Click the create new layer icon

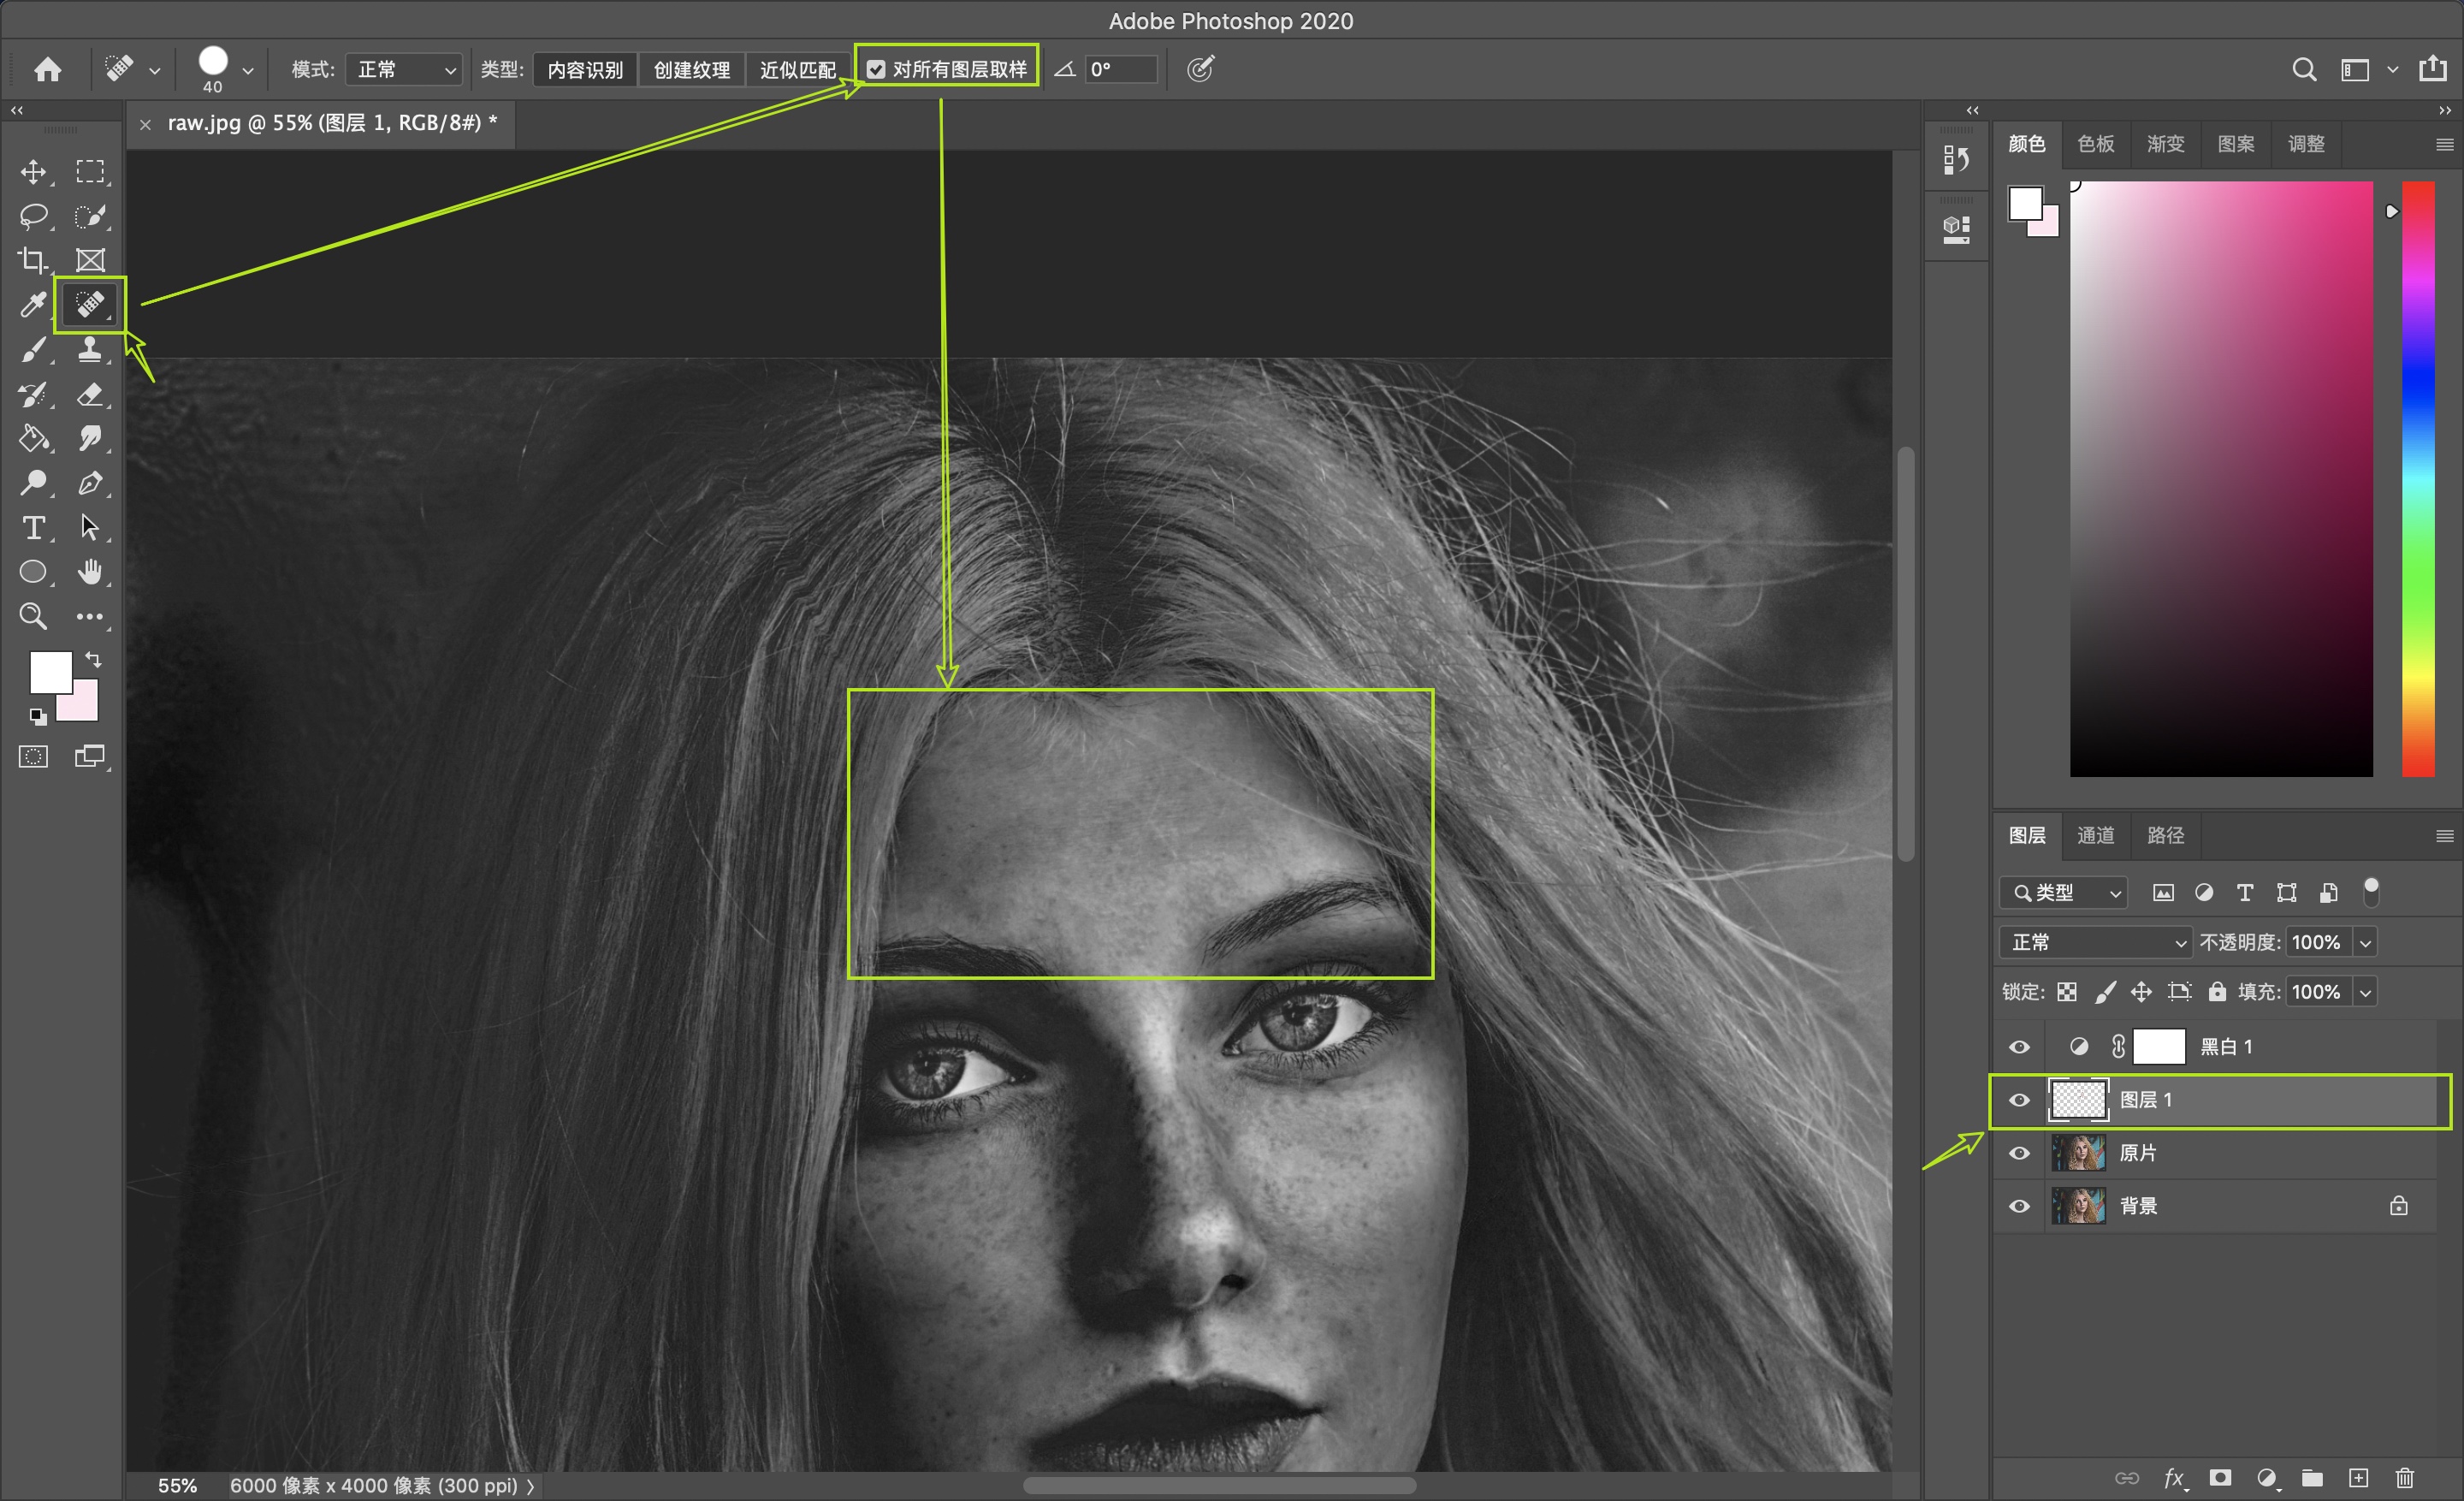point(2358,1478)
